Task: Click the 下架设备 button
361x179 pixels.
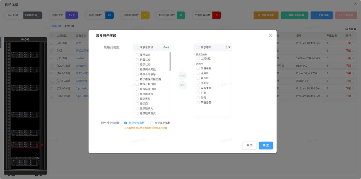Action: click(346, 15)
